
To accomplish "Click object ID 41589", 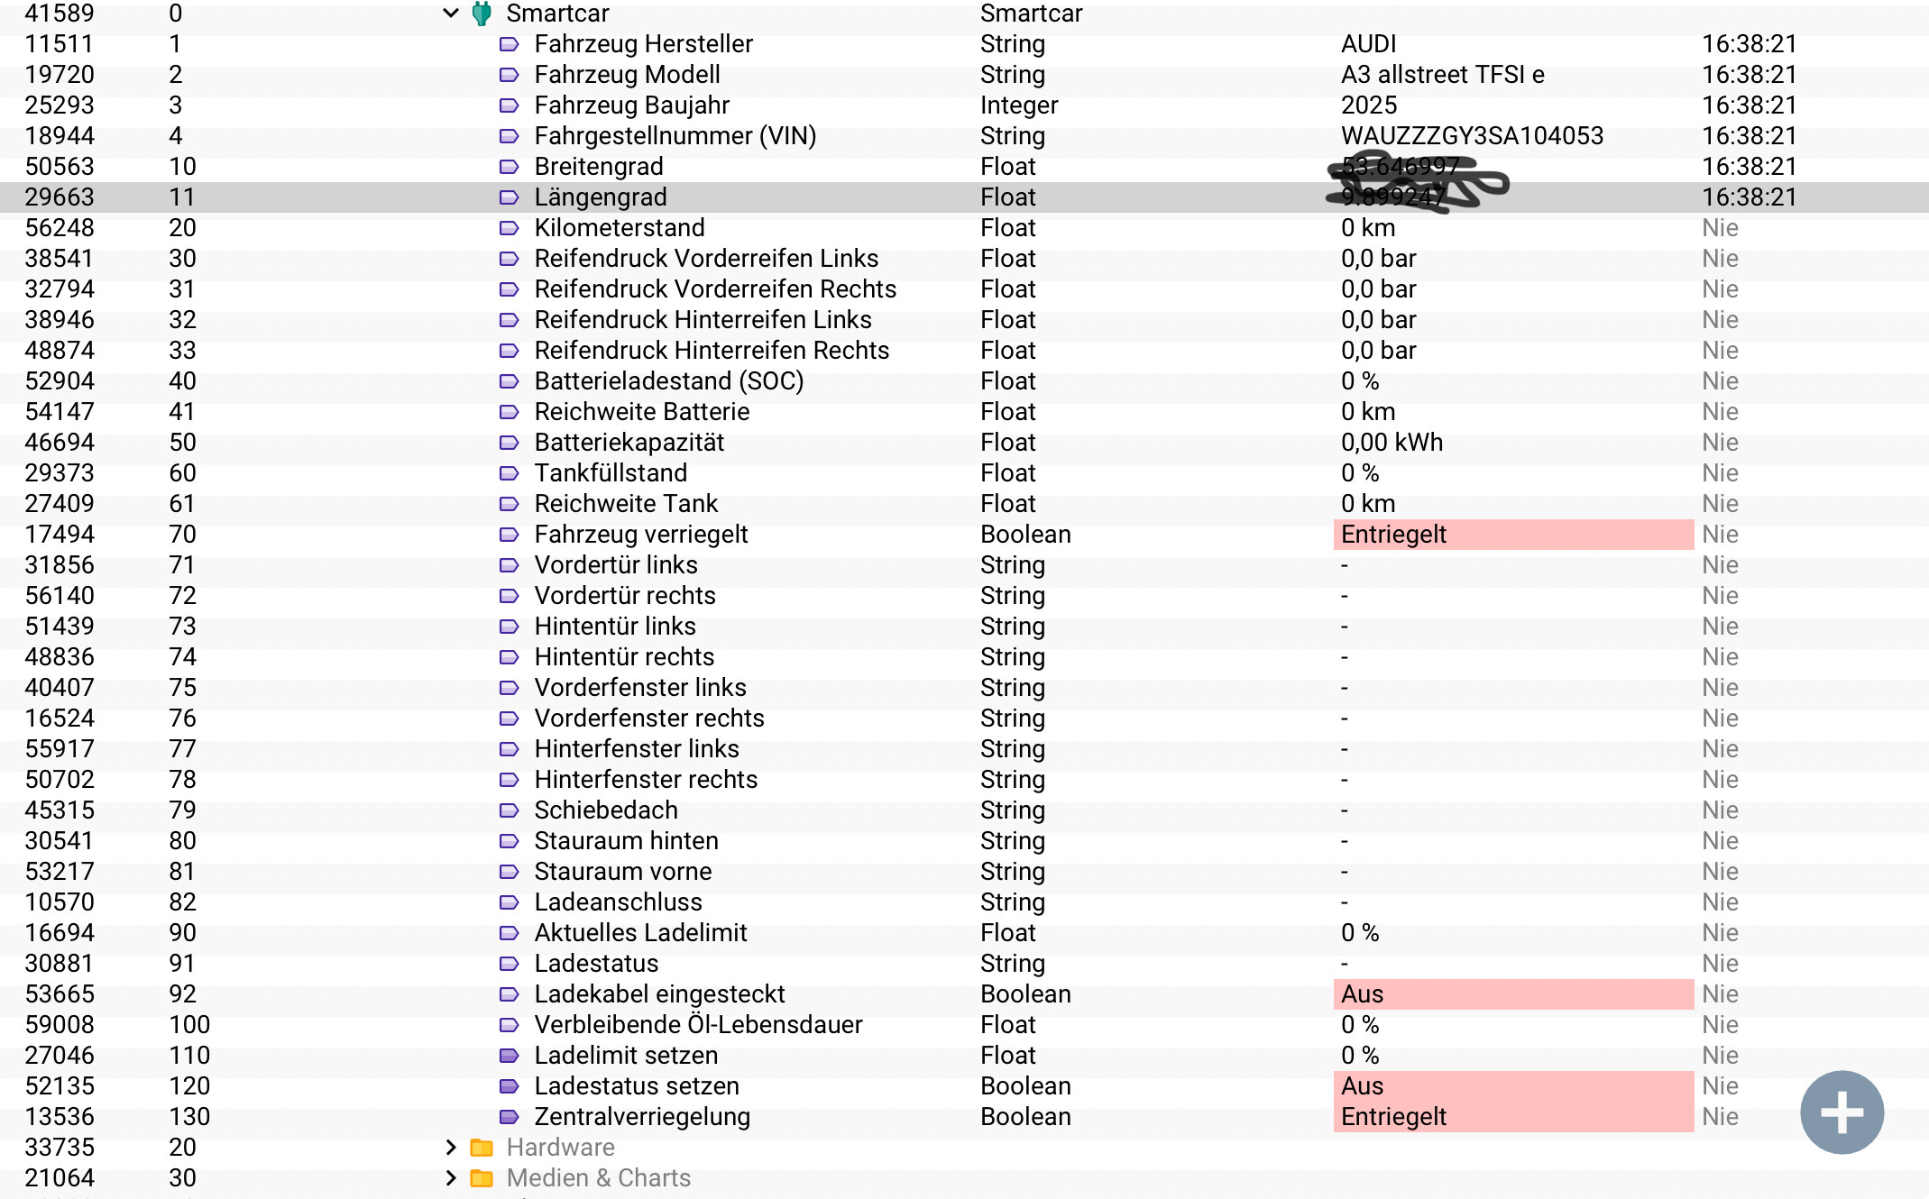I will (60, 14).
